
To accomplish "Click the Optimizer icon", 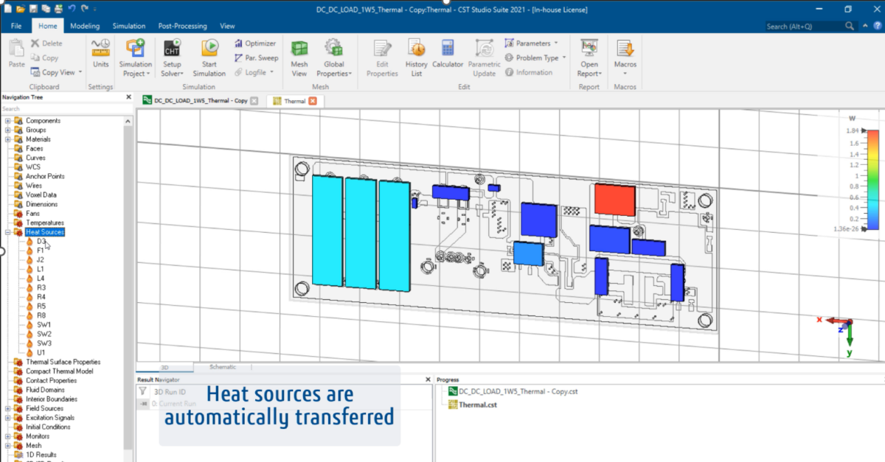I will (256, 43).
